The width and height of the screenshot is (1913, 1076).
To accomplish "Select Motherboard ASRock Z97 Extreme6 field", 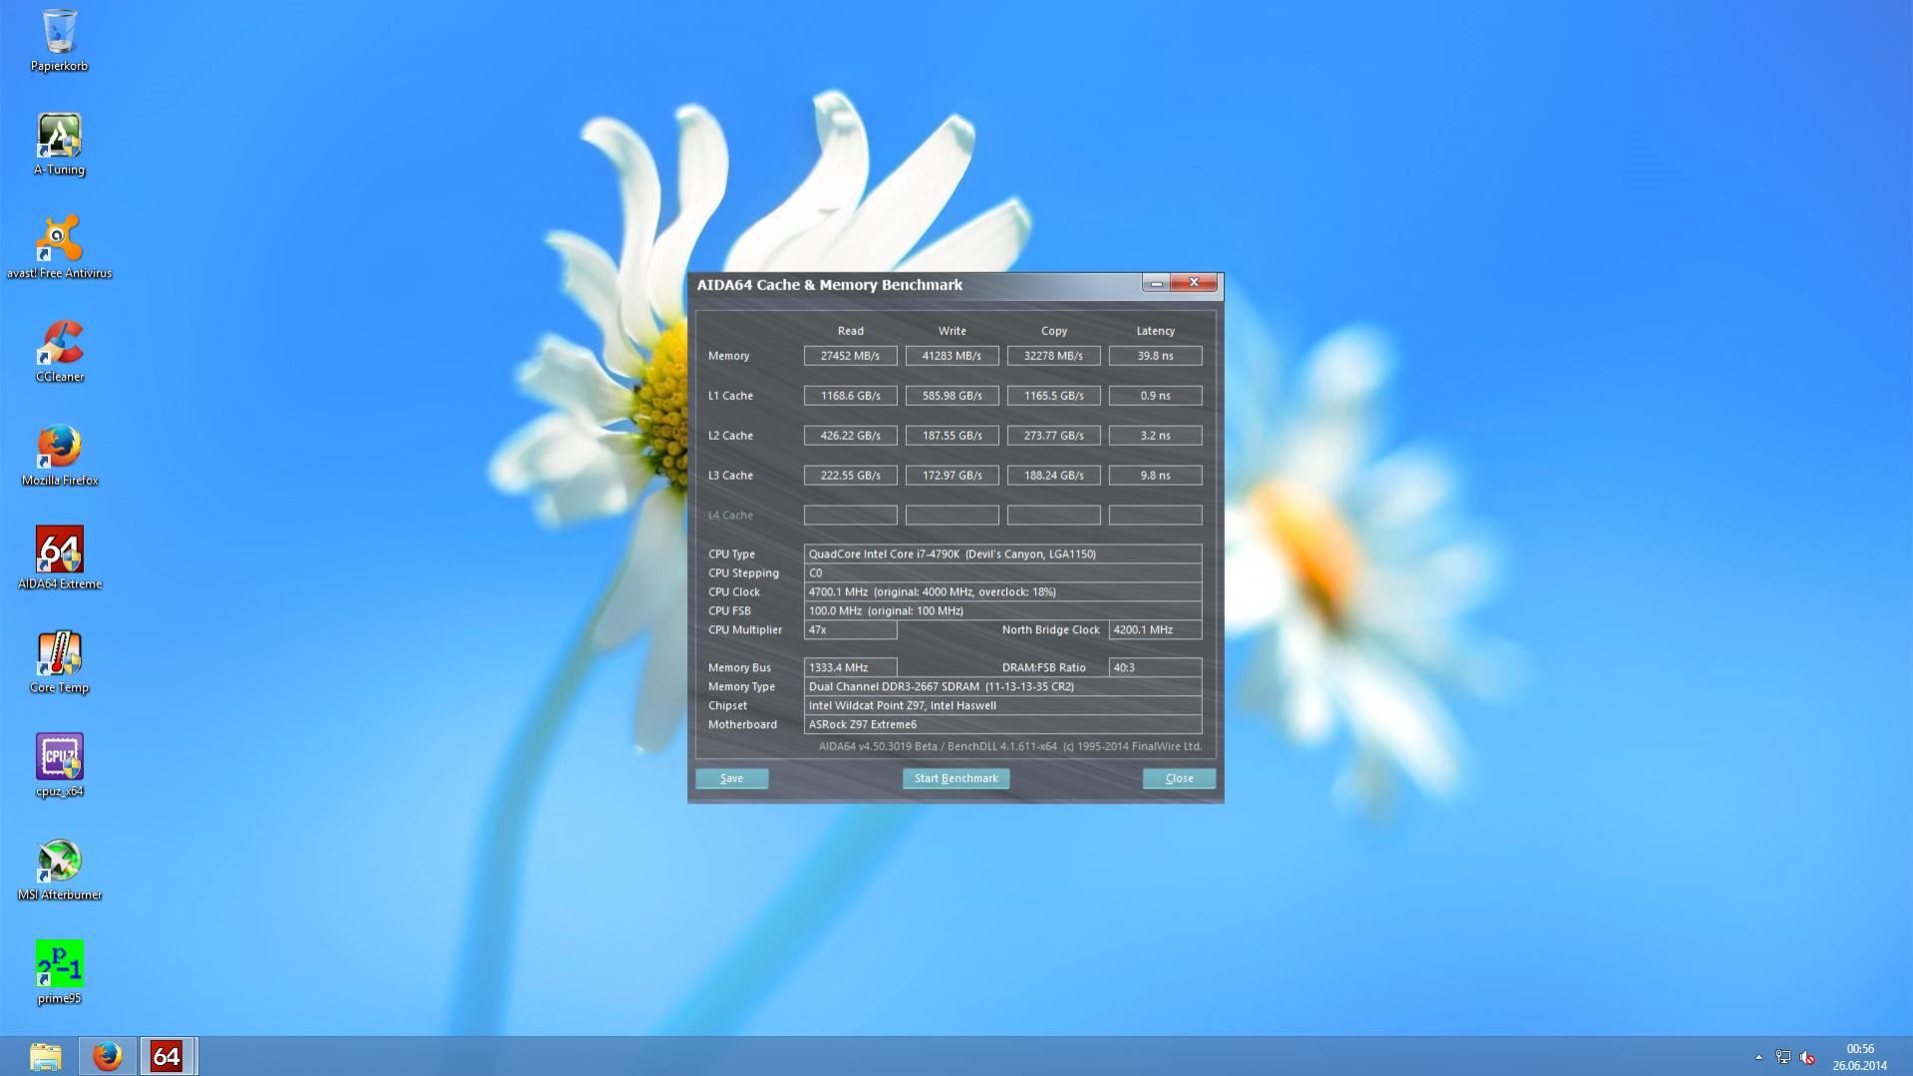I will pyautogui.click(x=1002, y=725).
